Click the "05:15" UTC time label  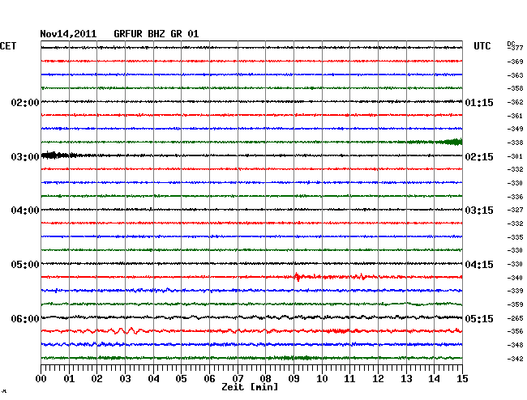point(479,318)
